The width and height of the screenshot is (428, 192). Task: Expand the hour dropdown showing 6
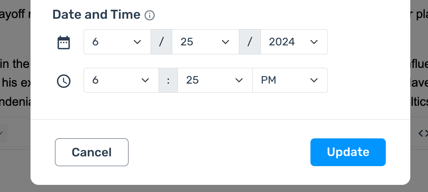tap(121, 80)
